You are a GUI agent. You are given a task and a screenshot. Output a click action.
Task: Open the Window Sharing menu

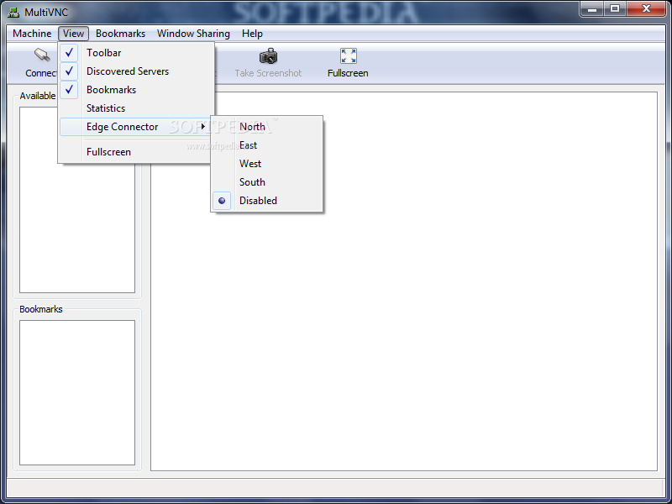(193, 34)
